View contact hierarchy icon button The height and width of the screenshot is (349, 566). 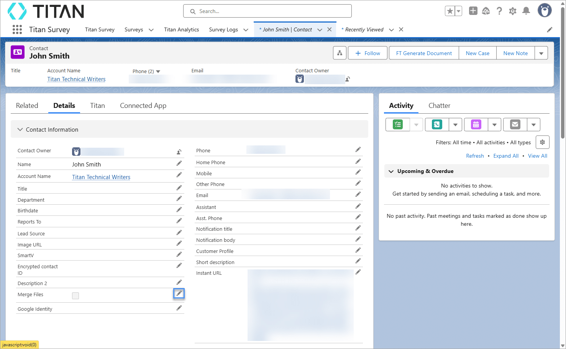(x=340, y=53)
